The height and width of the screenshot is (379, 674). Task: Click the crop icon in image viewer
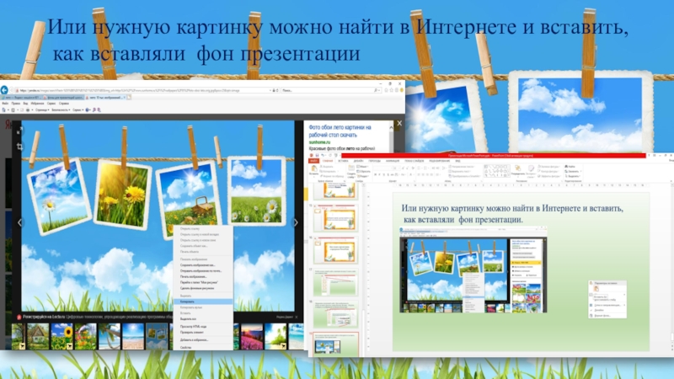tap(19, 147)
